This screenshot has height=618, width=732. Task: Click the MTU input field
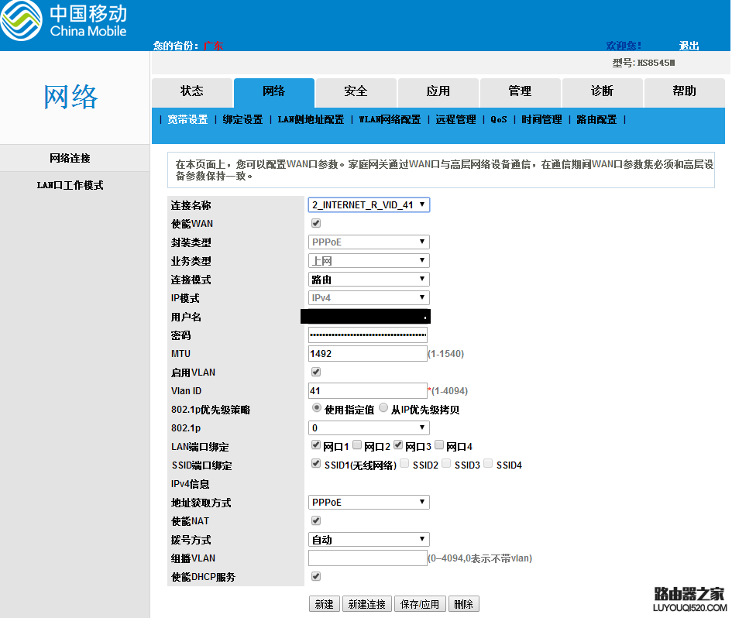[367, 353]
